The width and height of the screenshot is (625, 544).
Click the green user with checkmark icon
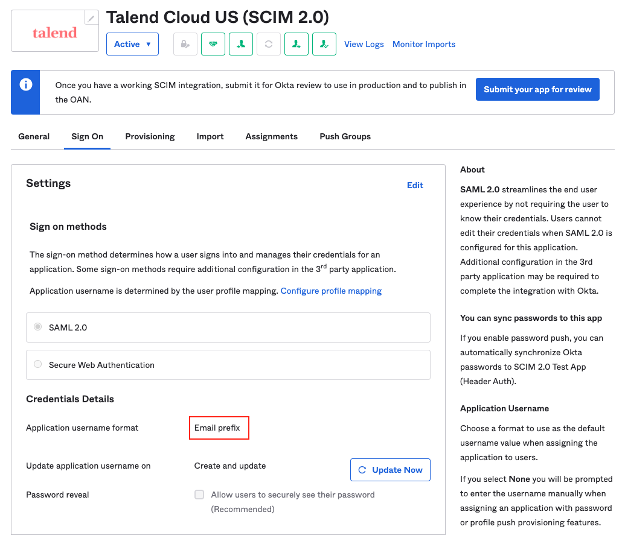tap(324, 44)
